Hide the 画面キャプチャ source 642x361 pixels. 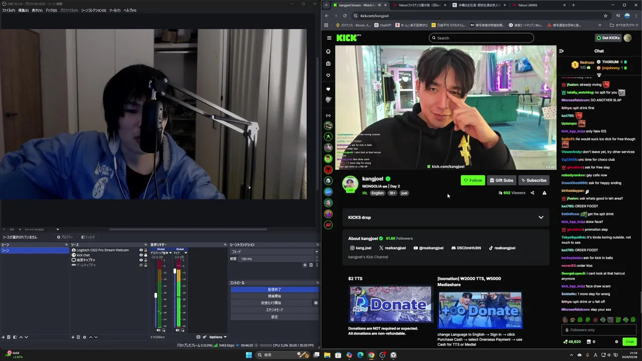[140, 260]
